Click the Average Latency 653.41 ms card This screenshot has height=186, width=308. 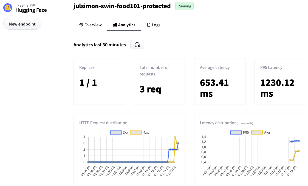(220, 81)
